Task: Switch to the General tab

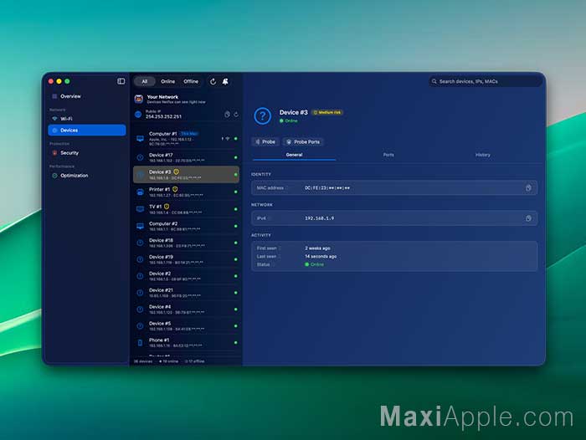Action: click(294, 155)
